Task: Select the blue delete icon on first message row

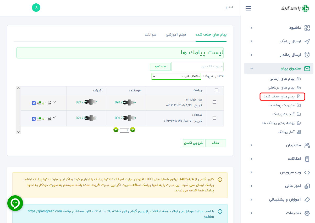Action: 34,103
